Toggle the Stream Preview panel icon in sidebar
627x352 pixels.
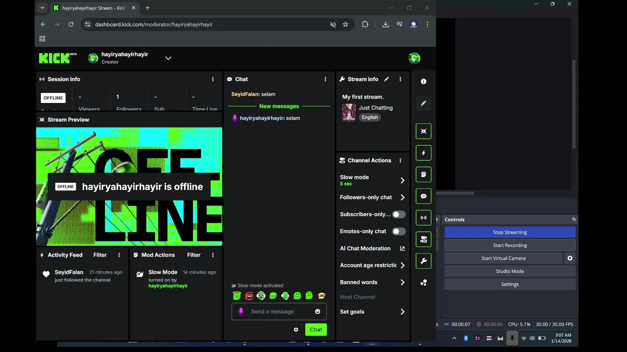click(x=424, y=131)
